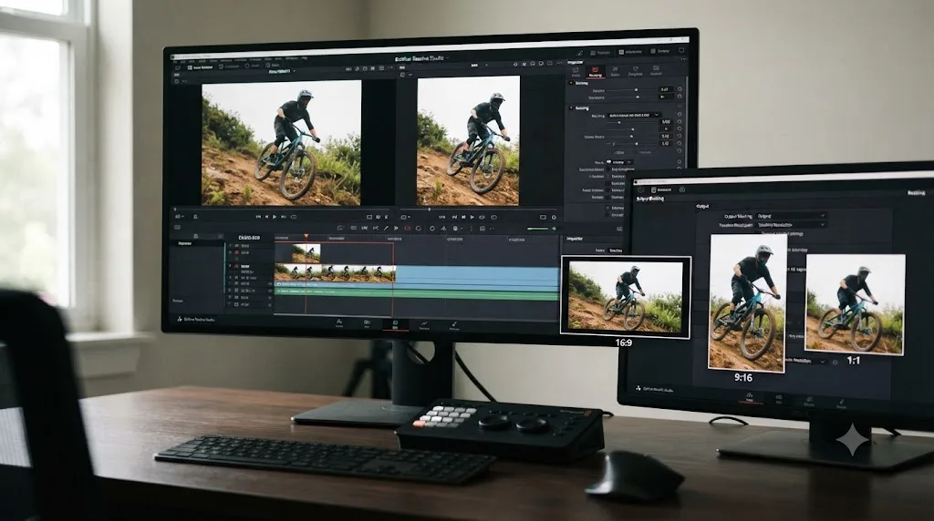Open the first Output dropdown on the second monitor
Viewport: 934px width, 521px height.
pos(791,216)
